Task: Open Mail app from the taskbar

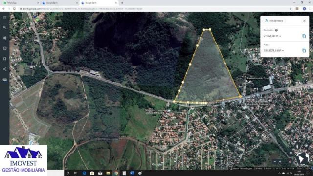Action: point(100,173)
